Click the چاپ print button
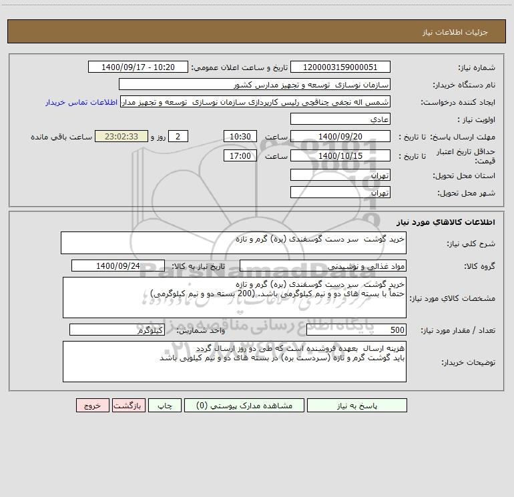The width and height of the screenshot is (514, 497). [x=165, y=405]
